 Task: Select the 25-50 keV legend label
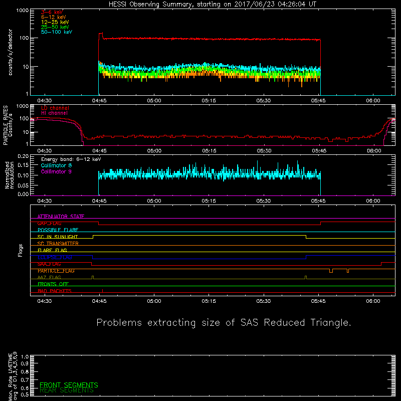(55, 27)
